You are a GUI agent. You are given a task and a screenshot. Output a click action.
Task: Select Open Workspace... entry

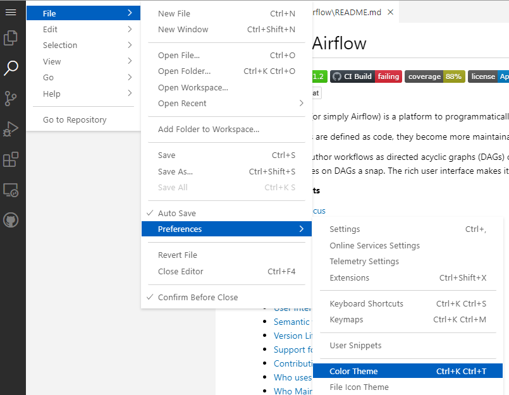click(226, 88)
